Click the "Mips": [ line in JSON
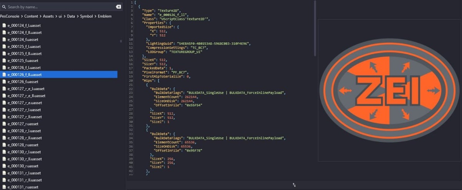Screen dimensions: 462x190 pyautogui.click(x=151, y=81)
